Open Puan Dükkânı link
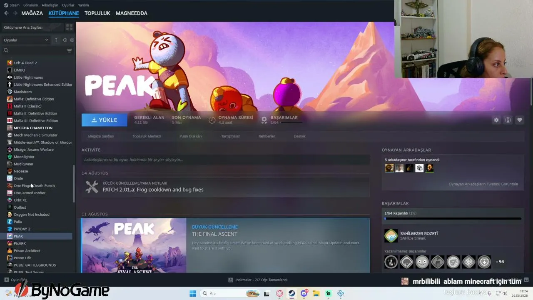The image size is (533, 300). tap(191, 136)
